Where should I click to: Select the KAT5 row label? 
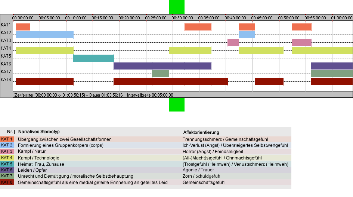pos(6,56)
